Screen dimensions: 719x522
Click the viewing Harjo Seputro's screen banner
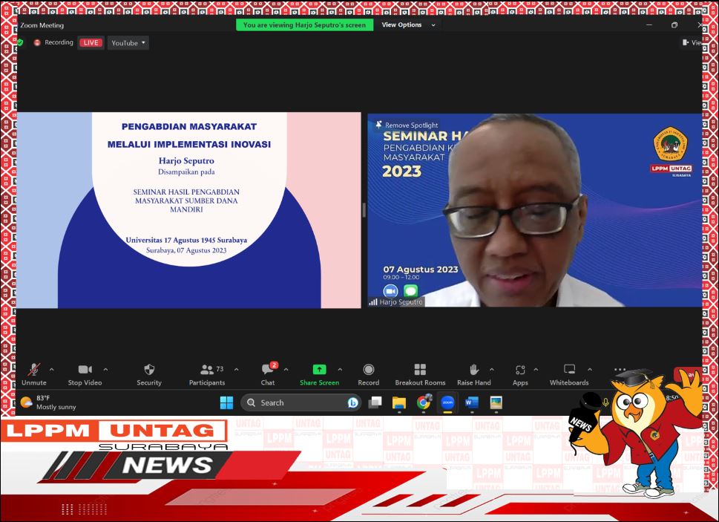304,25
